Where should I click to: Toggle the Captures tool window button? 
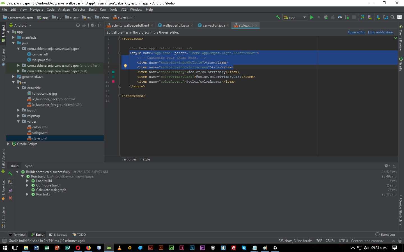click(x=3, y=57)
